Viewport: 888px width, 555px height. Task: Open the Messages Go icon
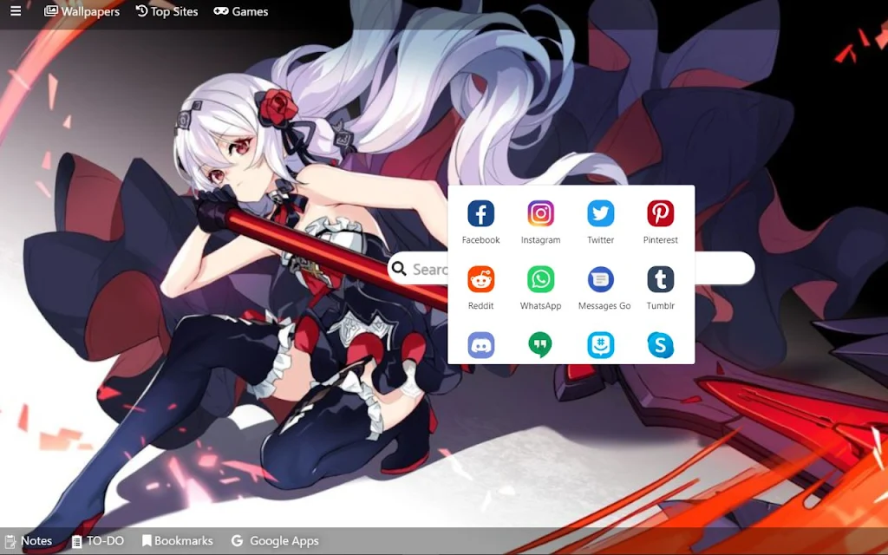[x=601, y=279]
